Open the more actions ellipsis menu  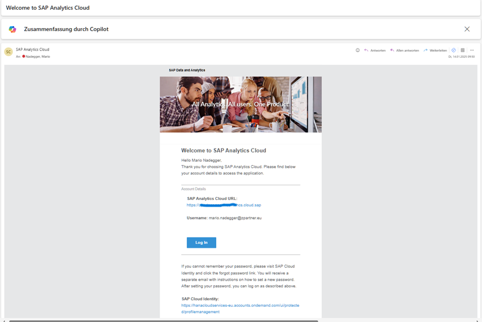472,51
